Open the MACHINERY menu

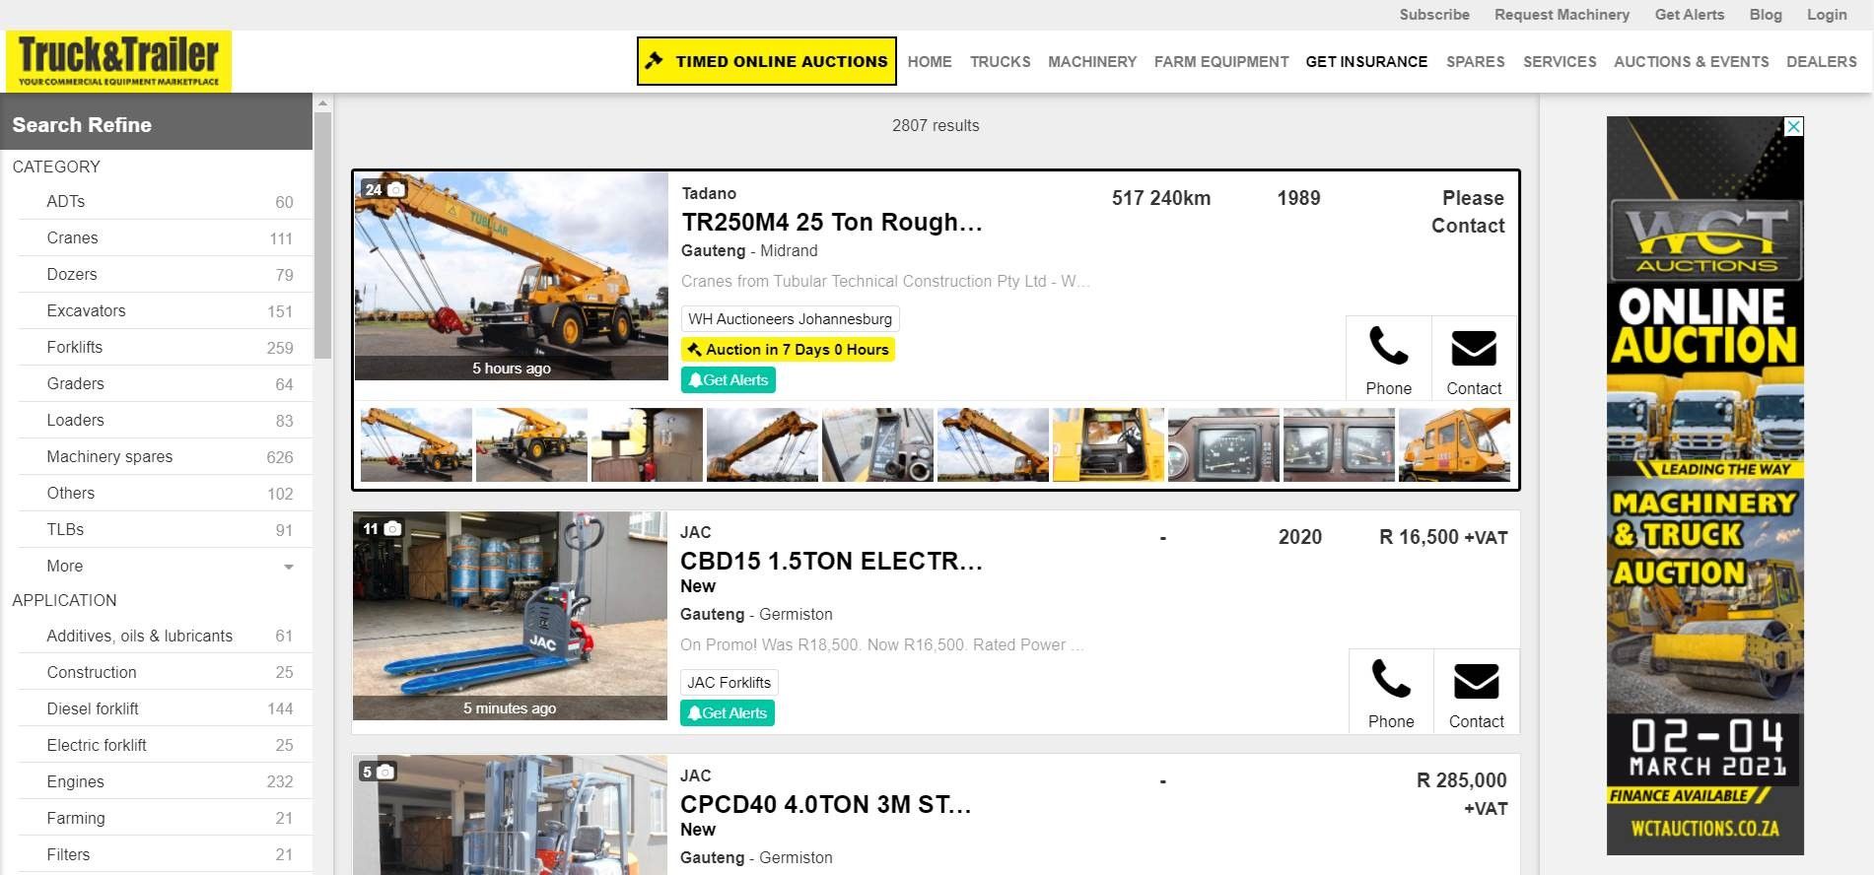[x=1092, y=61]
